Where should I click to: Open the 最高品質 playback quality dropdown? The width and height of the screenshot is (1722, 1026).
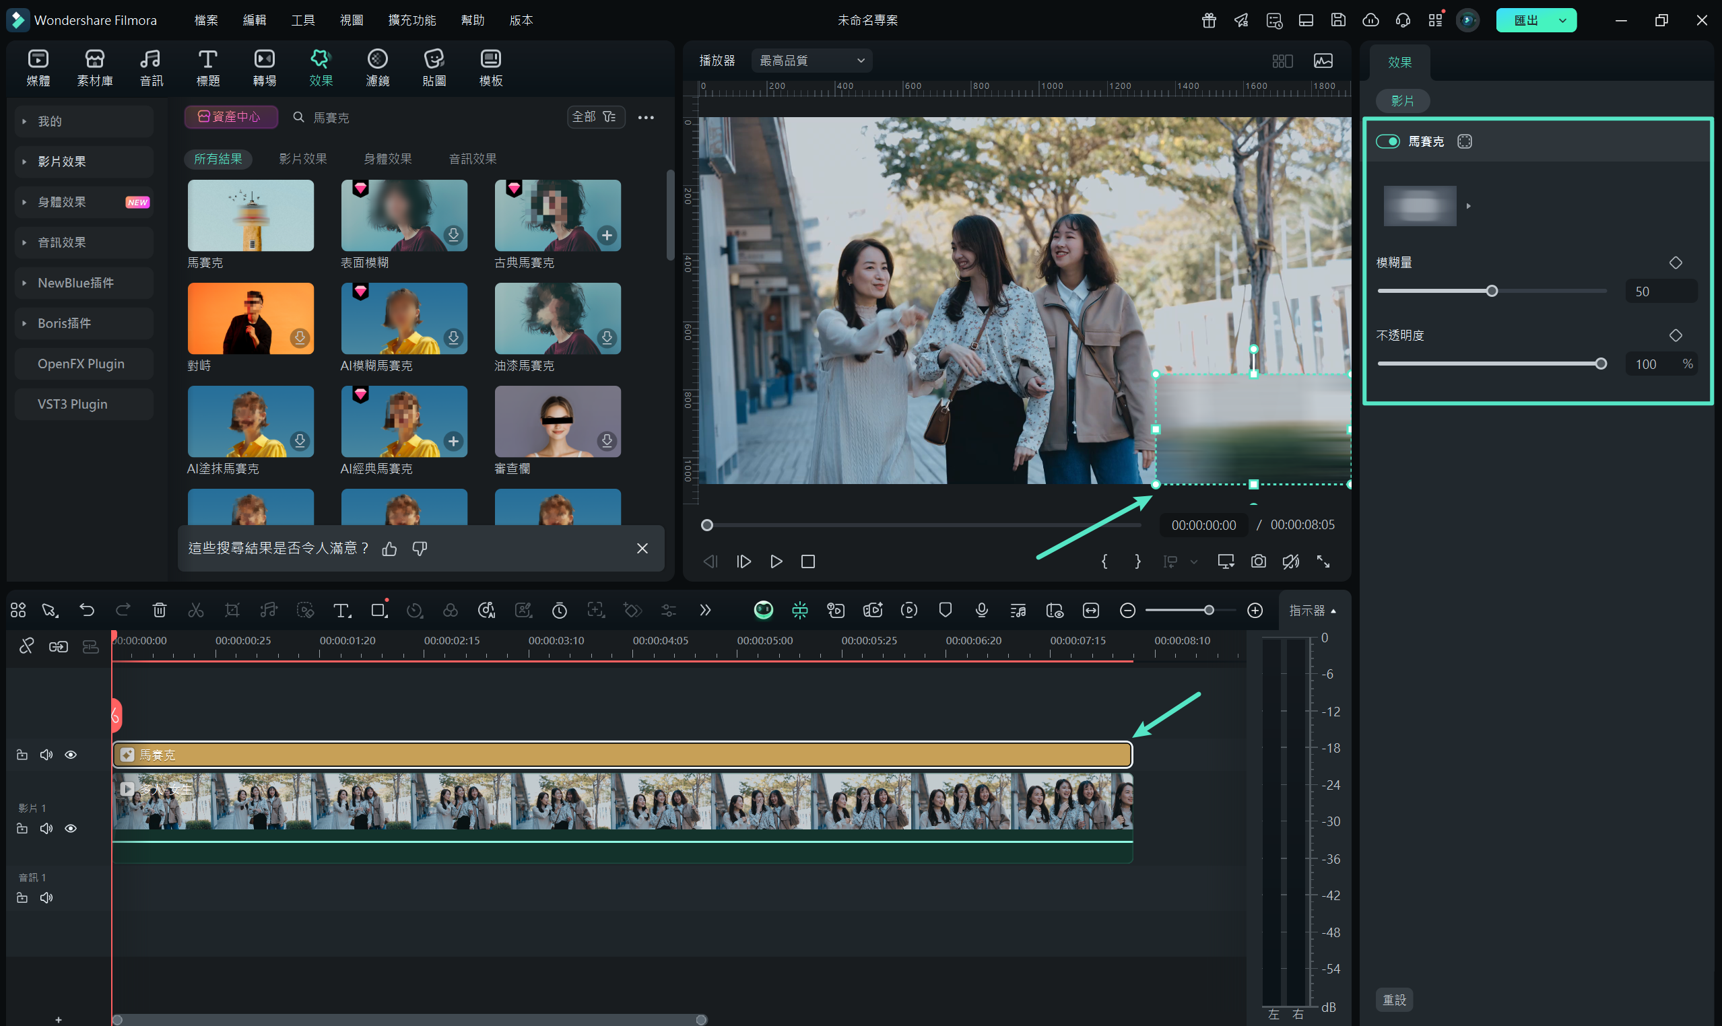(x=812, y=61)
